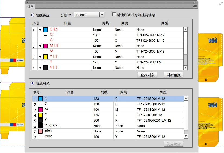Image resolution: width=224 pixels, height=153 pixels.
Task: Collapse the 隐藏色版 section chevron icon
Action: [x=32, y=15]
